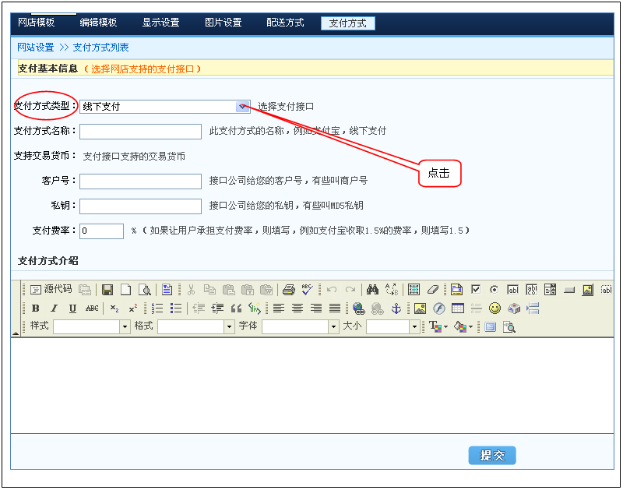Viewport: 623px width, 490px height.
Task: Insert a checkbox form field
Action: pyautogui.click(x=476, y=290)
